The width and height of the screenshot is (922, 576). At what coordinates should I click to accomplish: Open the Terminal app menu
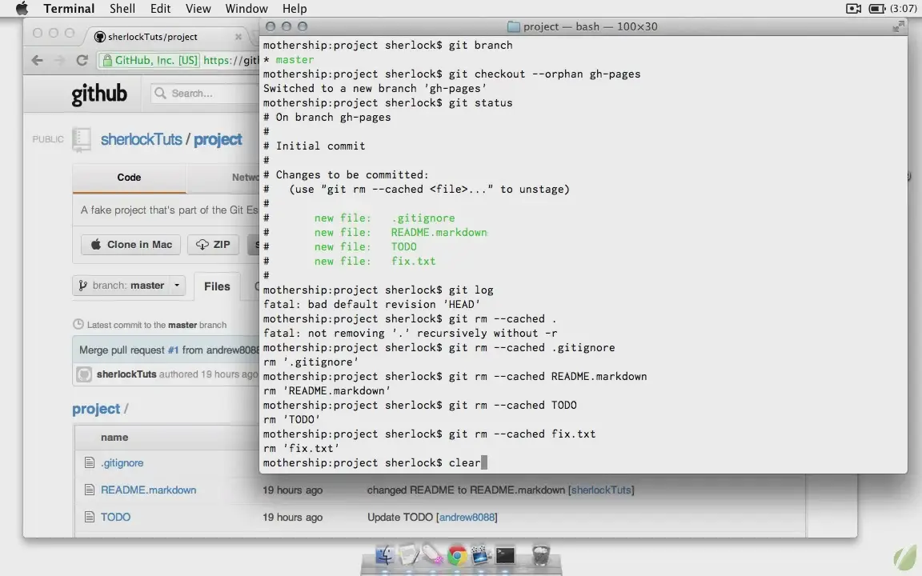(x=69, y=8)
